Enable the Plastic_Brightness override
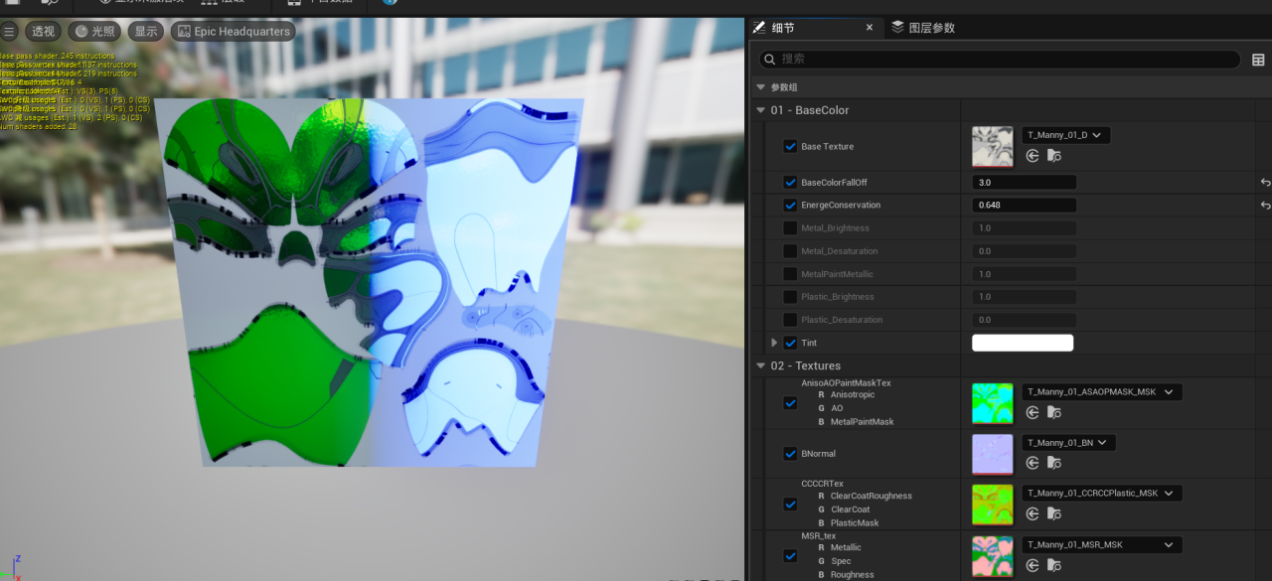 click(790, 297)
